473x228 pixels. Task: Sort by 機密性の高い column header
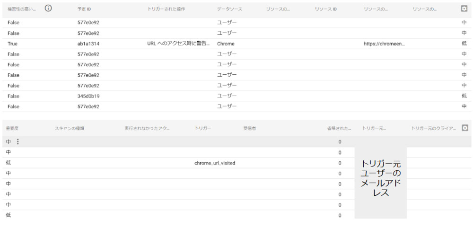click(22, 9)
